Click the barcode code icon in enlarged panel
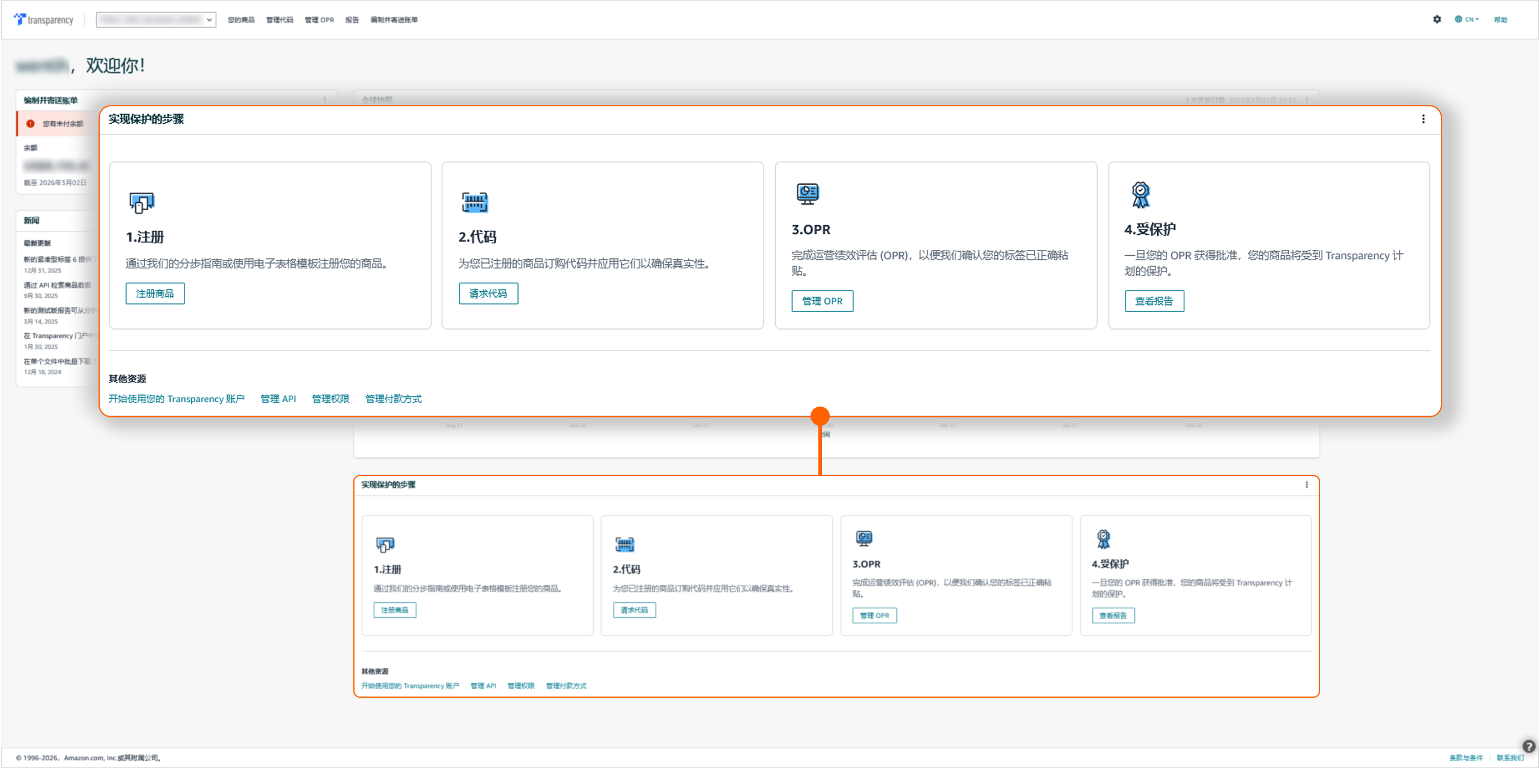The width and height of the screenshot is (1540, 768). [x=474, y=202]
